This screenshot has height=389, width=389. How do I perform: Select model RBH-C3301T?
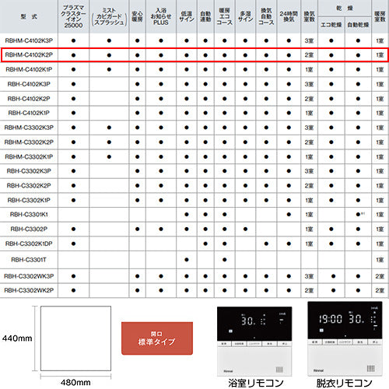[29, 260]
